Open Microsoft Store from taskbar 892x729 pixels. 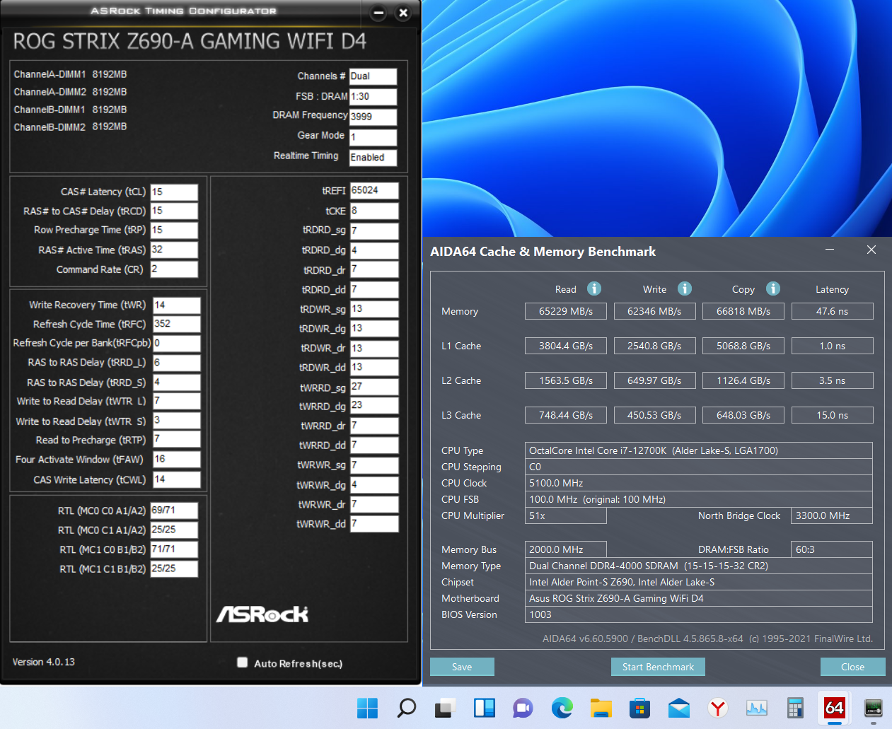pos(640,708)
